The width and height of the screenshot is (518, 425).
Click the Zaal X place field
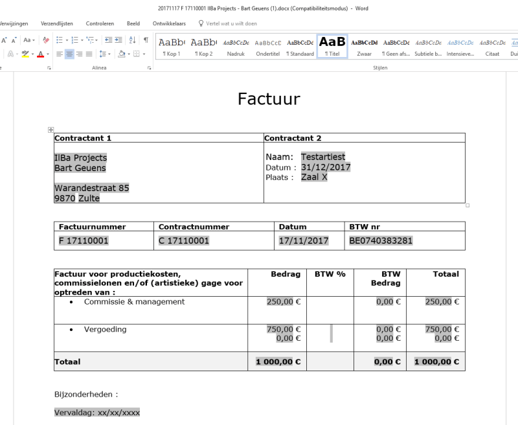[314, 177]
